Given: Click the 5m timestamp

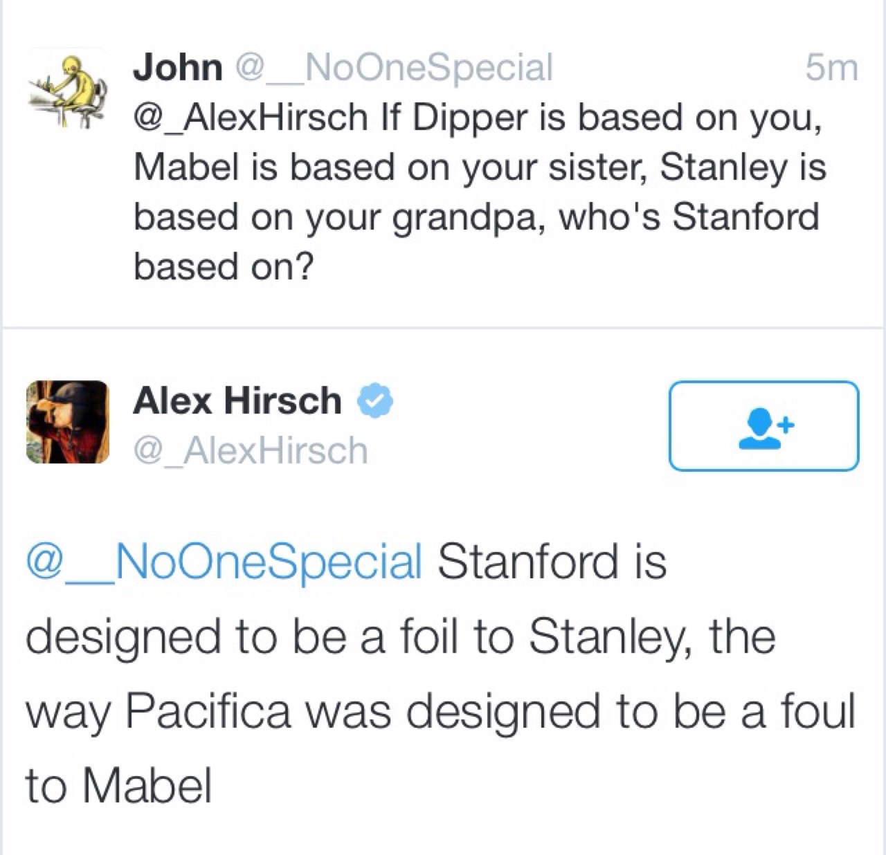Looking at the screenshot, I should 831,68.
